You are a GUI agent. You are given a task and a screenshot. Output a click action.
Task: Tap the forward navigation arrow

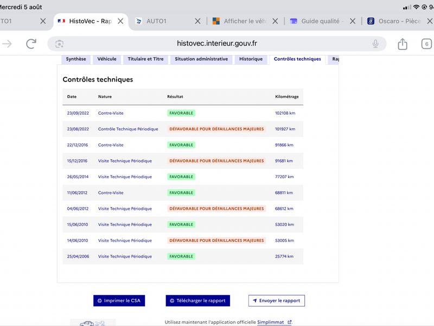pyautogui.click(x=7, y=44)
